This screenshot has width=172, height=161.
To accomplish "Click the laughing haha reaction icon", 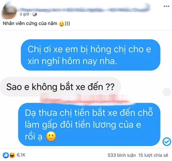I will (x=12, y=155).
